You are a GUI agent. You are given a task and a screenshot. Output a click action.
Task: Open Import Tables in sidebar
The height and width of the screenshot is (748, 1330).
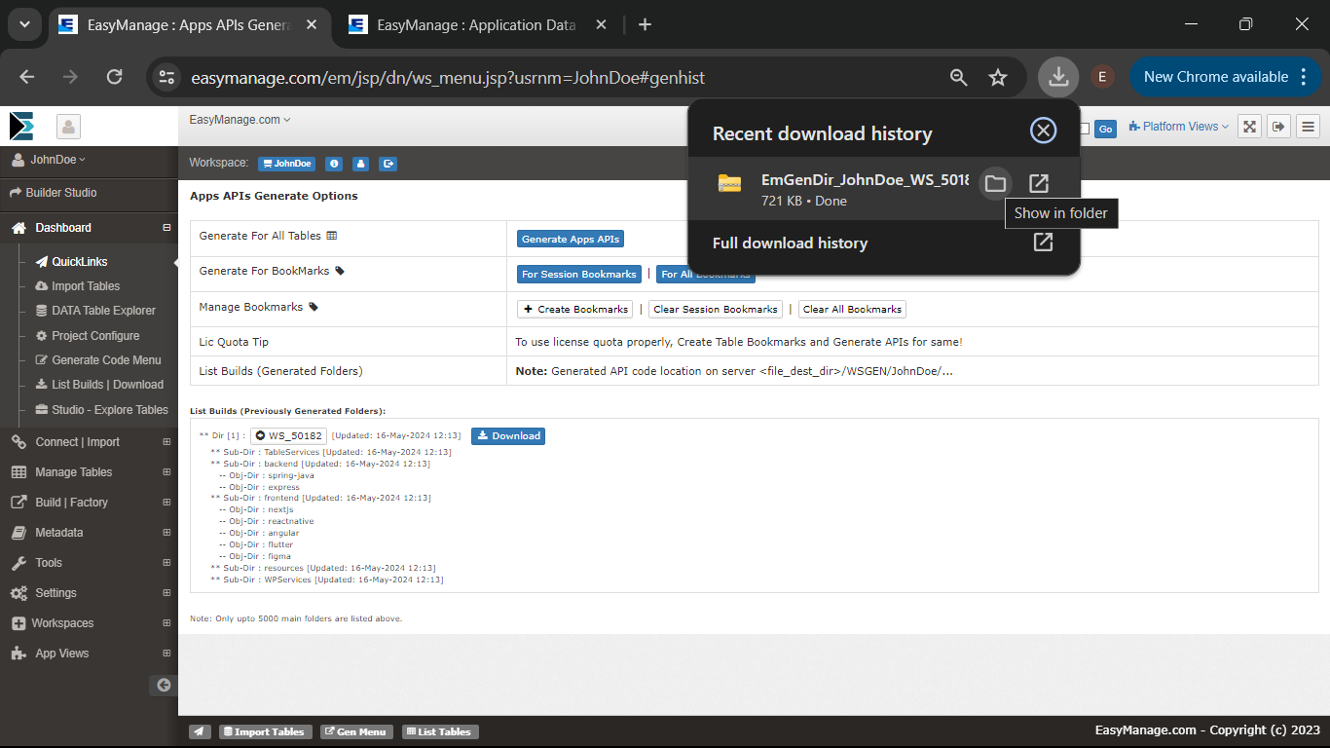point(78,285)
